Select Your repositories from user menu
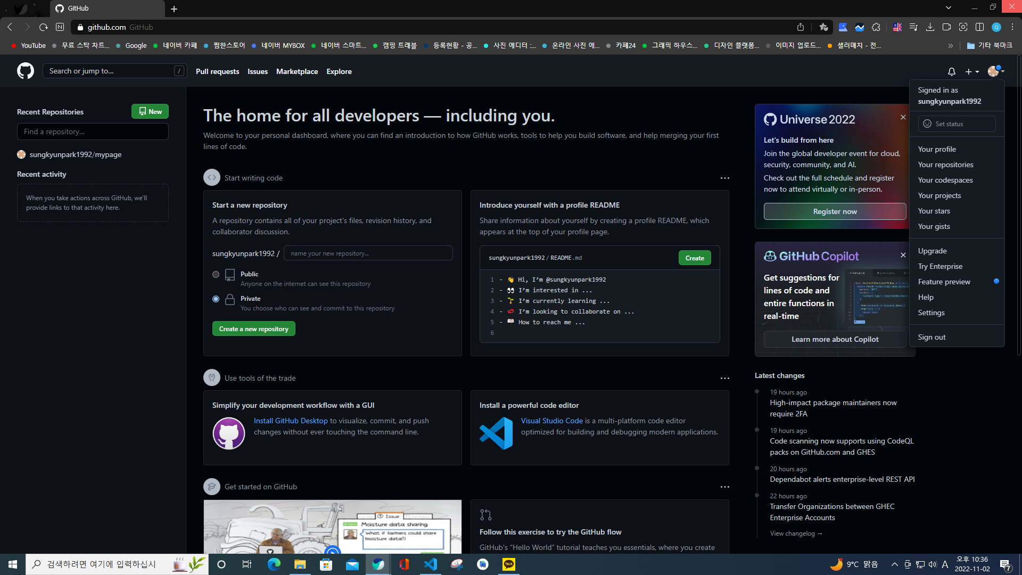Screen dimensions: 1022x575 [x=957, y=165]
